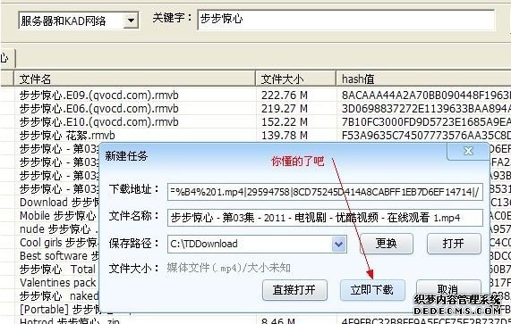This screenshot has width=511, height=324.
Task: Select the Valentines pack result row
Action: pyautogui.click(x=58, y=282)
